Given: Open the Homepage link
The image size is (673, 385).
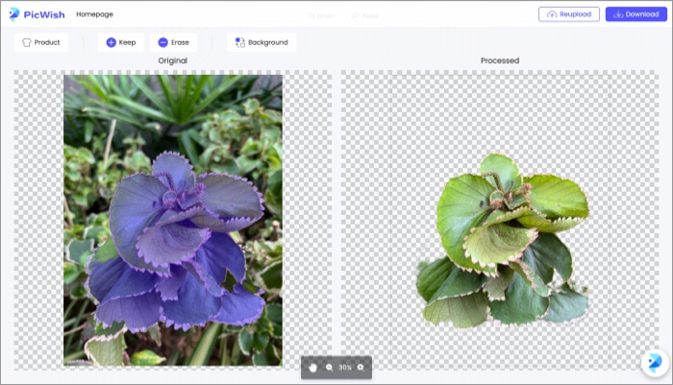Looking at the screenshot, I should (94, 14).
